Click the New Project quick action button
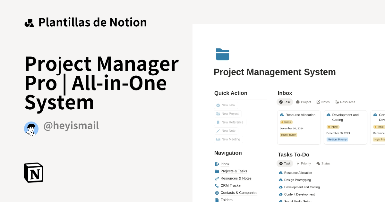The height and width of the screenshot is (202, 385). pyautogui.click(x=227, y=114)
